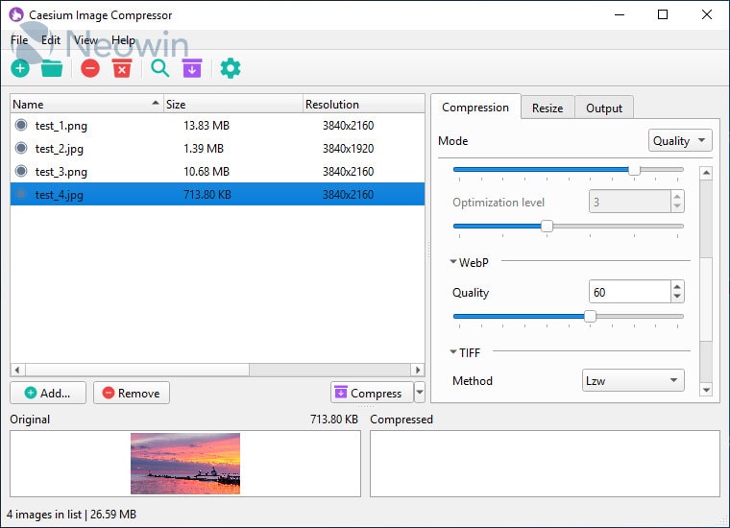Viewport: 730px width, 528px height.
Task: Collapse the TIFF section
Action: tap(453, 352)
